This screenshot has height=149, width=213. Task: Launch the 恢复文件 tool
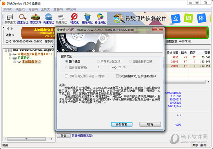pyautogui.click(x=35, y=19)
